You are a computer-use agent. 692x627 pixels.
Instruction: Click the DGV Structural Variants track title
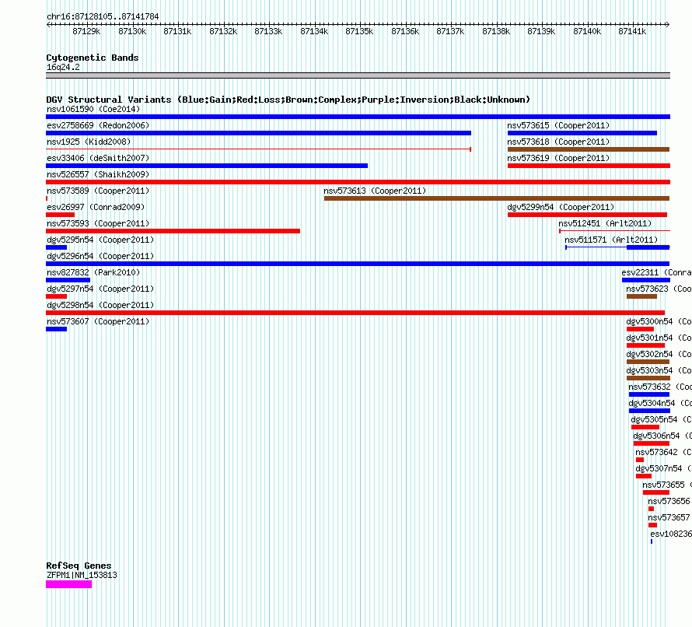coord(288,100)
